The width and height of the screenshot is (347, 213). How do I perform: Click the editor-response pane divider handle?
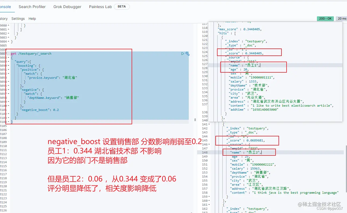tap(195, 120)
